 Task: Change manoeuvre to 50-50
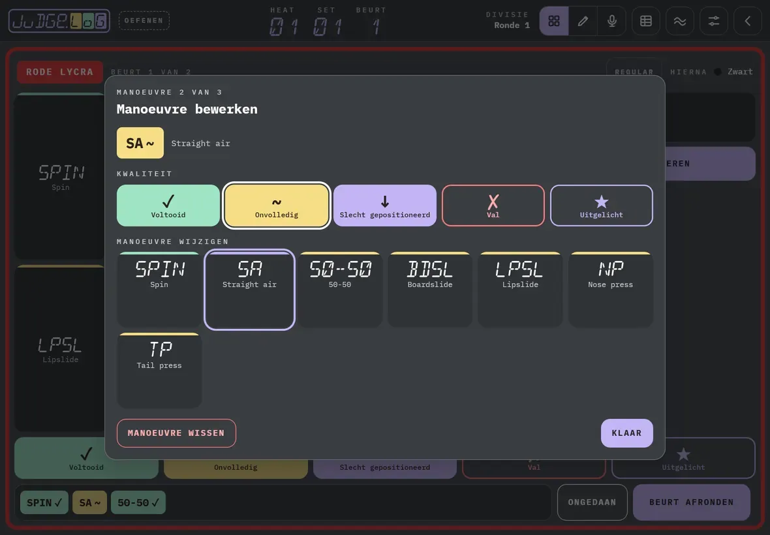(340, 290)
